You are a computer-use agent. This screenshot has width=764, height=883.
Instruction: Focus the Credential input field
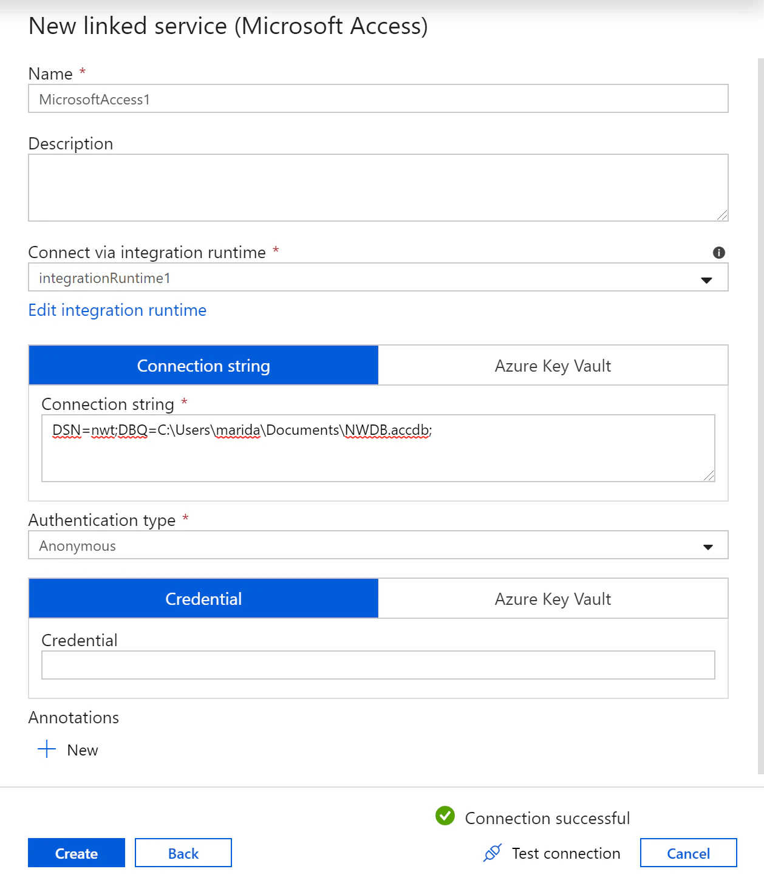[378, 665]
